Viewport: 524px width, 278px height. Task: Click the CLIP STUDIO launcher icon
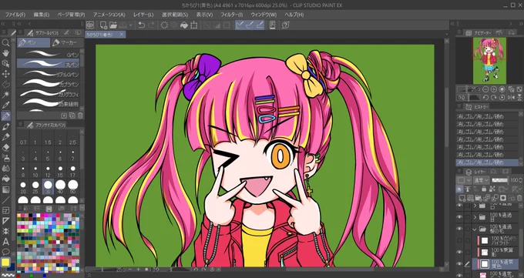90,25
